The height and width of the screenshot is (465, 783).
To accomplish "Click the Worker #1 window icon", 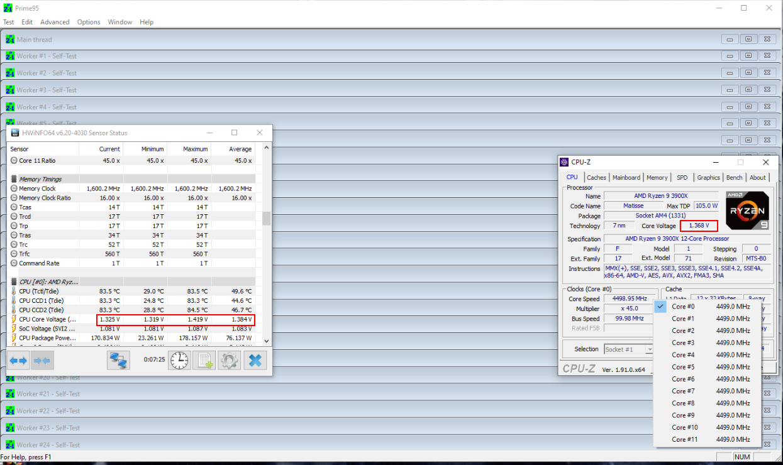I will click(x=9, y=56).
